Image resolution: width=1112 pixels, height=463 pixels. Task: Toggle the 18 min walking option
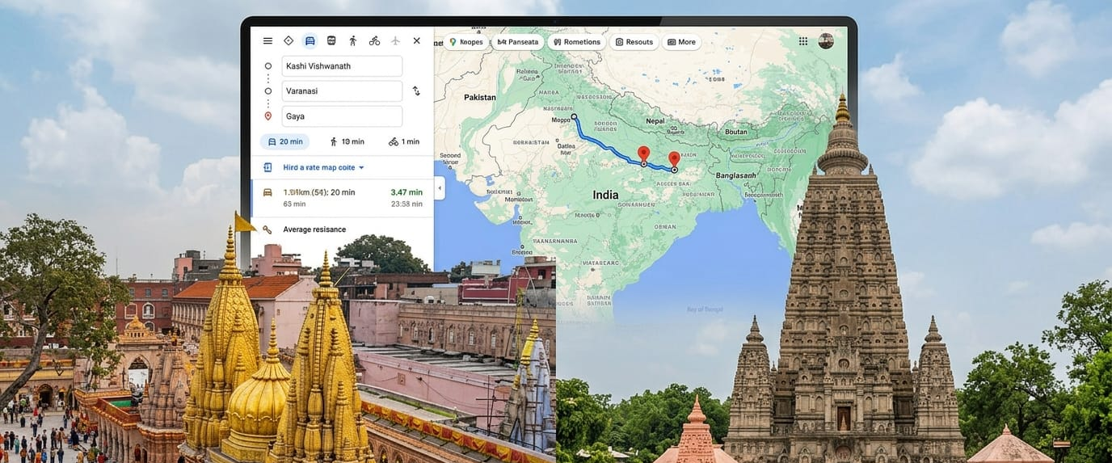tap(346, 141)
